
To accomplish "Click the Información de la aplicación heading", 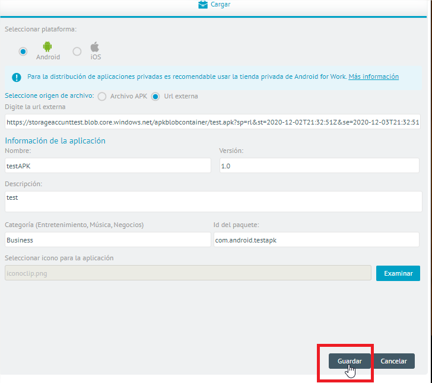I will [x=55, y=141].
